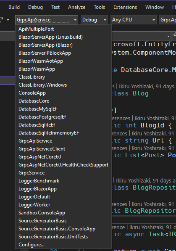This screenshot has width=176, height=251.
Task: Click the redo arrow dropdown in toolbar
Action: 8,20
